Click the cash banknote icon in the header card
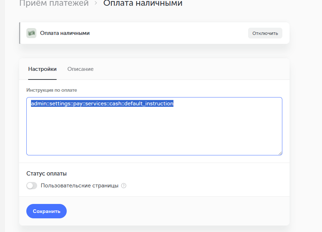The height and width of the screenshot is (232, 322). [x=31, y=33]
